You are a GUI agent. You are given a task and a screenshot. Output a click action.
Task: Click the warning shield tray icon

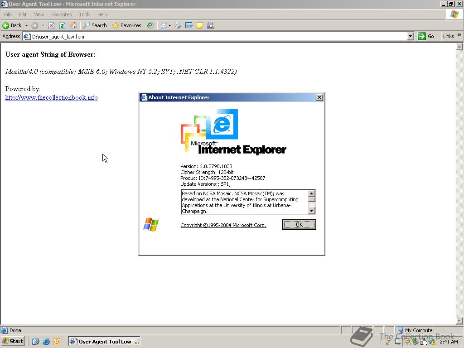click(432, 342)
